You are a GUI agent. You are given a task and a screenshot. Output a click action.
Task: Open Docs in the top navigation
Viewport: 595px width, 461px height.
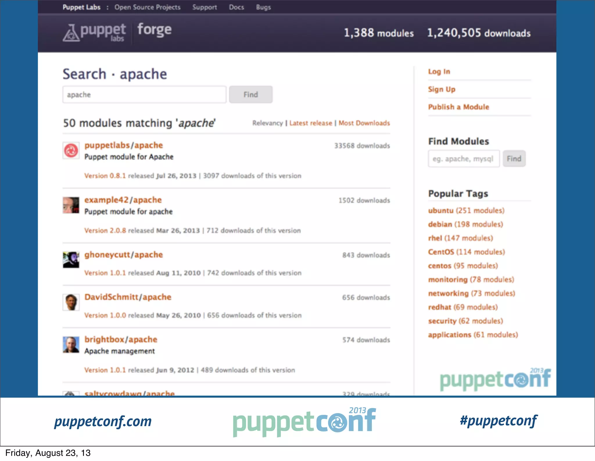pyautogui.click(x=236, y=7)
